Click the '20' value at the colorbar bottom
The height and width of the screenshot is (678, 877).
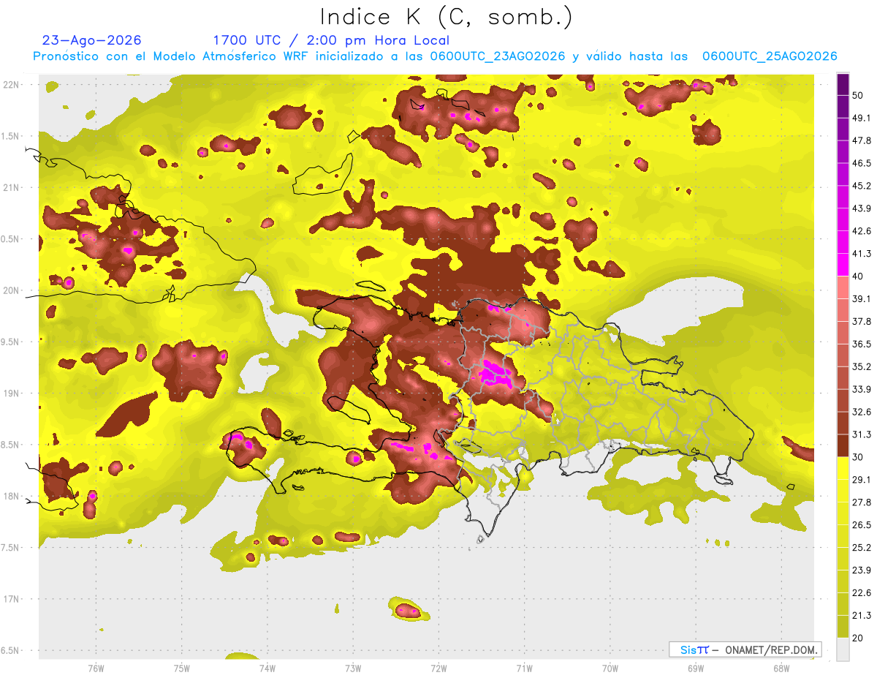(858, 638)
